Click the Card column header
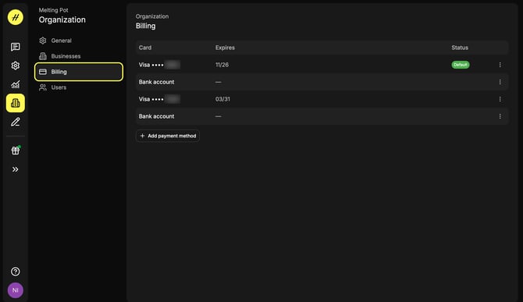 coord(145,48)
